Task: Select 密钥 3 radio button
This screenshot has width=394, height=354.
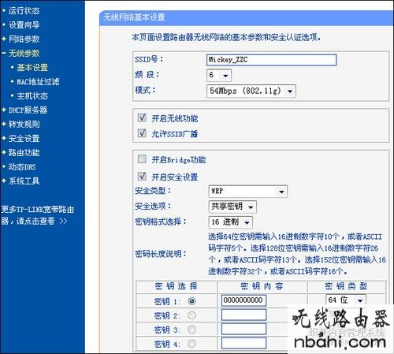Action: pyautogui.click(x=191, y=330)
